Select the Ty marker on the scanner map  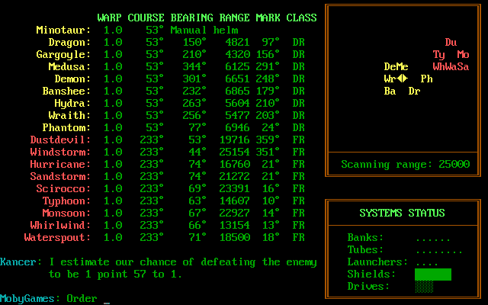click(439, 55)
